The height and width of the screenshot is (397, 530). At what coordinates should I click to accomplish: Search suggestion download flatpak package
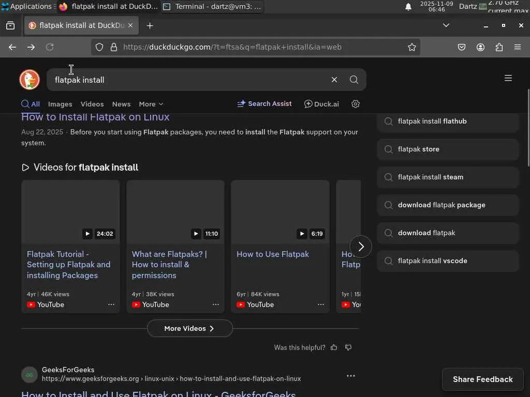coord(448,205)
